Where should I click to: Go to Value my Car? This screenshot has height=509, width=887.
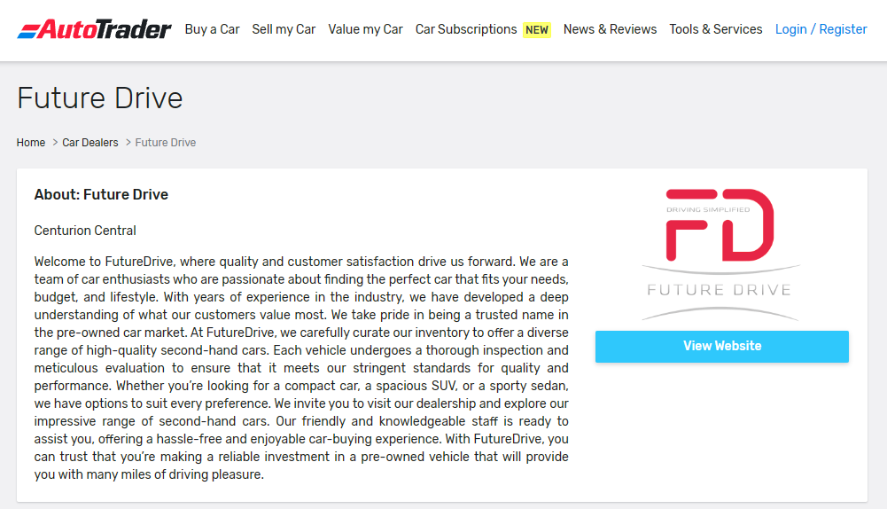[x=365, y=29]
